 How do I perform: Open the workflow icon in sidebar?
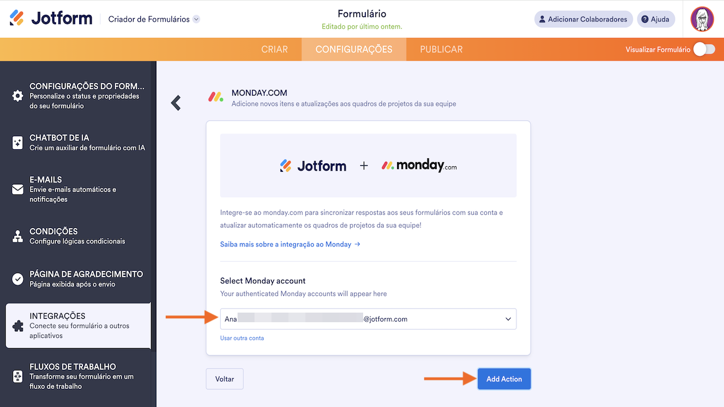click(x=18, y=376)
